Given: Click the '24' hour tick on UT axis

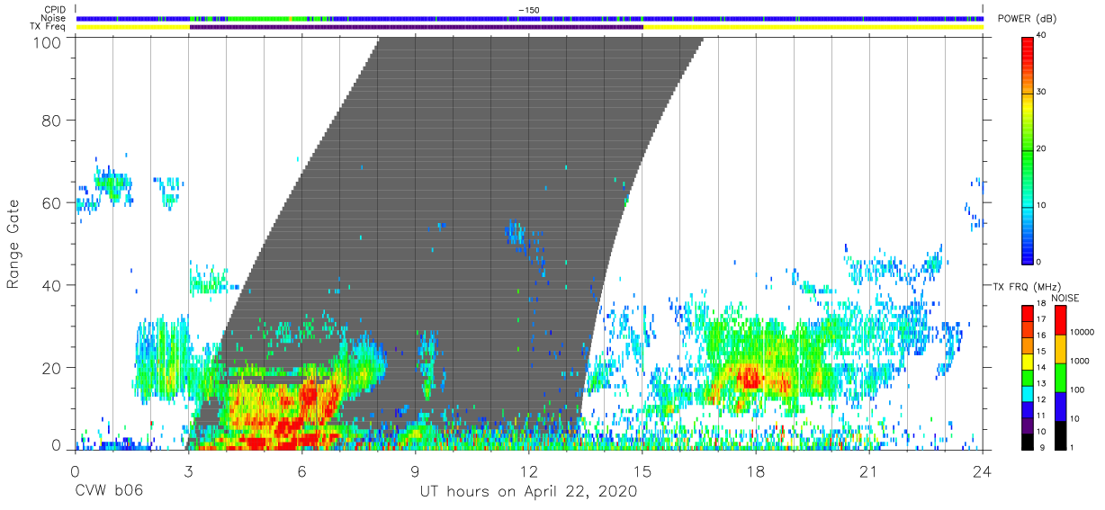Looking at the screenshot, I should pyautogui.click(x=983, y=470).
